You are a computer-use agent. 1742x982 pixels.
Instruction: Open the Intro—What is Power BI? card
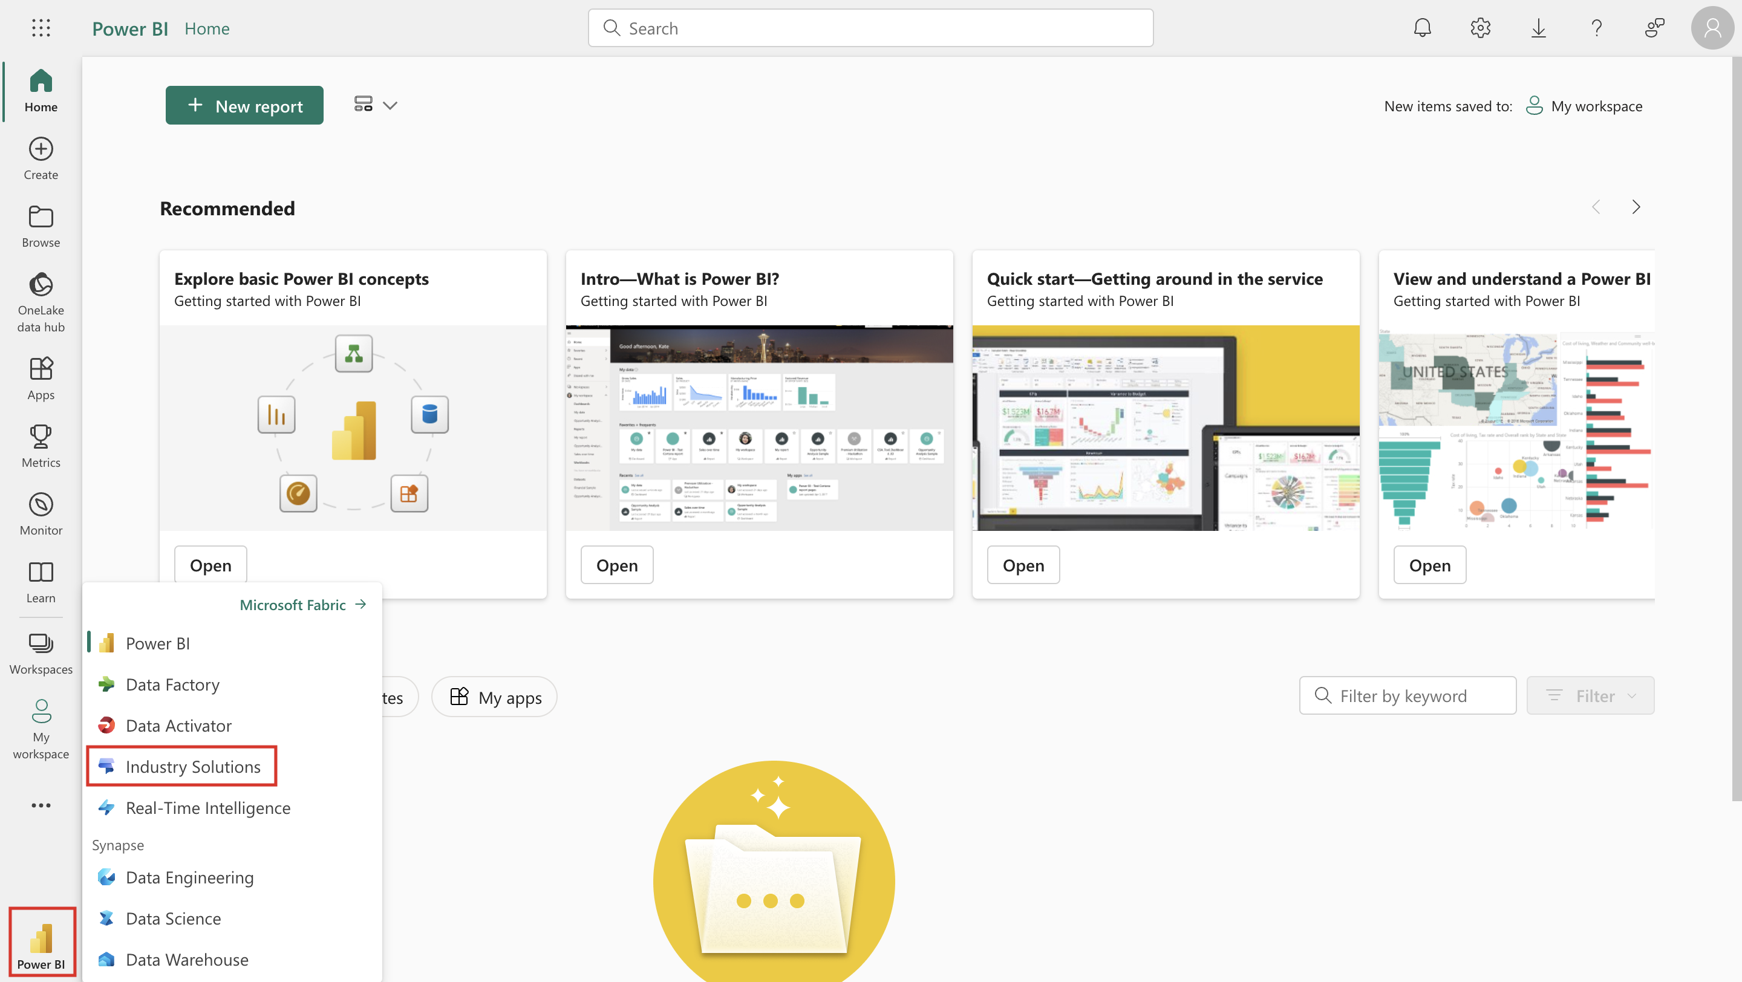(617, 564)
